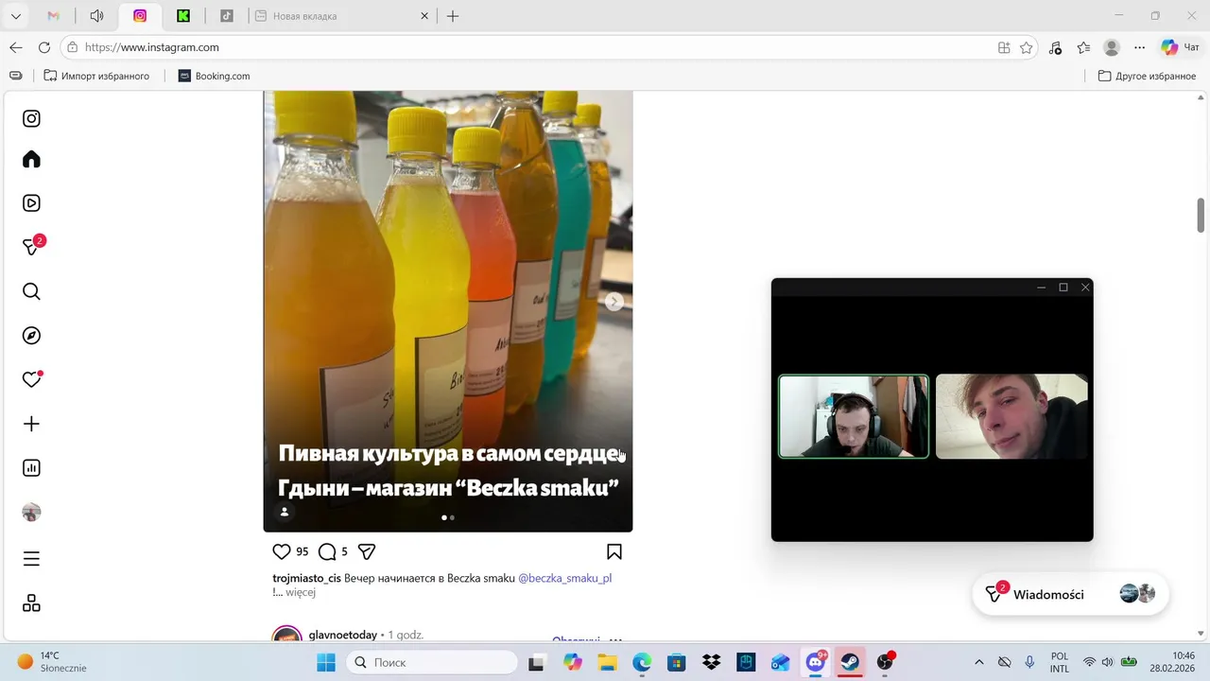Viewport: 1210px width, 681px height.
Task: Open the Booking.com bookmark
Action: [x=214, y=76]
